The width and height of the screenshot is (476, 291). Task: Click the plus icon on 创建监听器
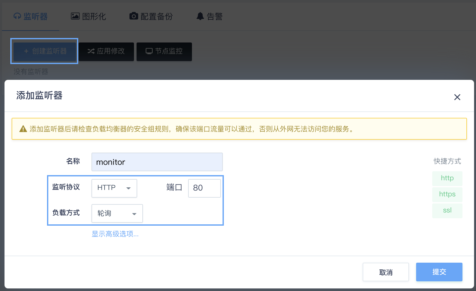[26, 51]
